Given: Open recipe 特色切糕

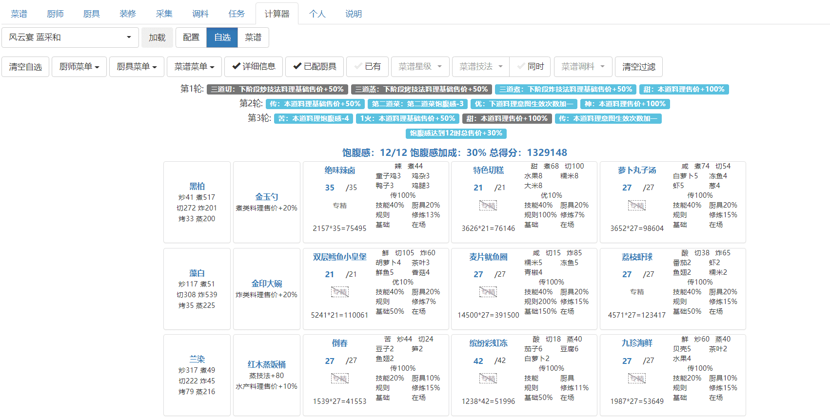Looking at the screenshot, I should click(x=488, y=171).
